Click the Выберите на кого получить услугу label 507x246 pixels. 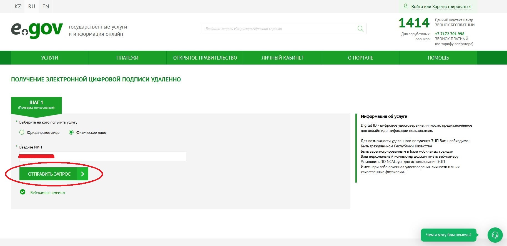(48, 122)
